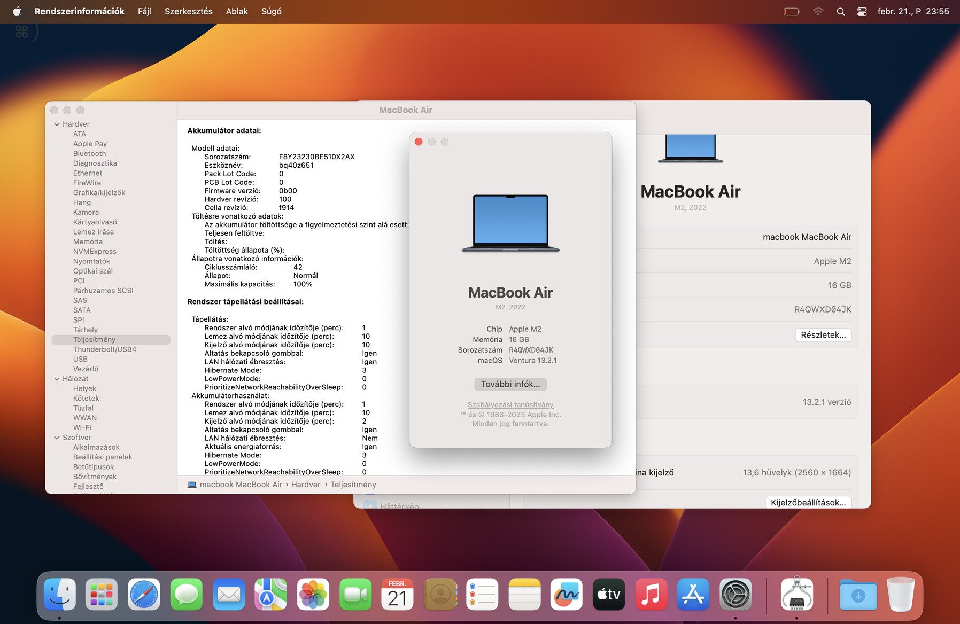Click the Wi-Fi status icon
The image size is (960, 624).
click(x=818, y=11)
